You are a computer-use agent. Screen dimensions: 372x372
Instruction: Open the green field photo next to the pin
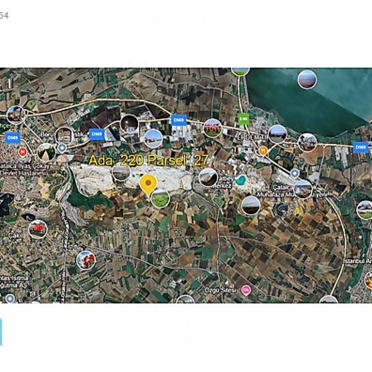160,198
